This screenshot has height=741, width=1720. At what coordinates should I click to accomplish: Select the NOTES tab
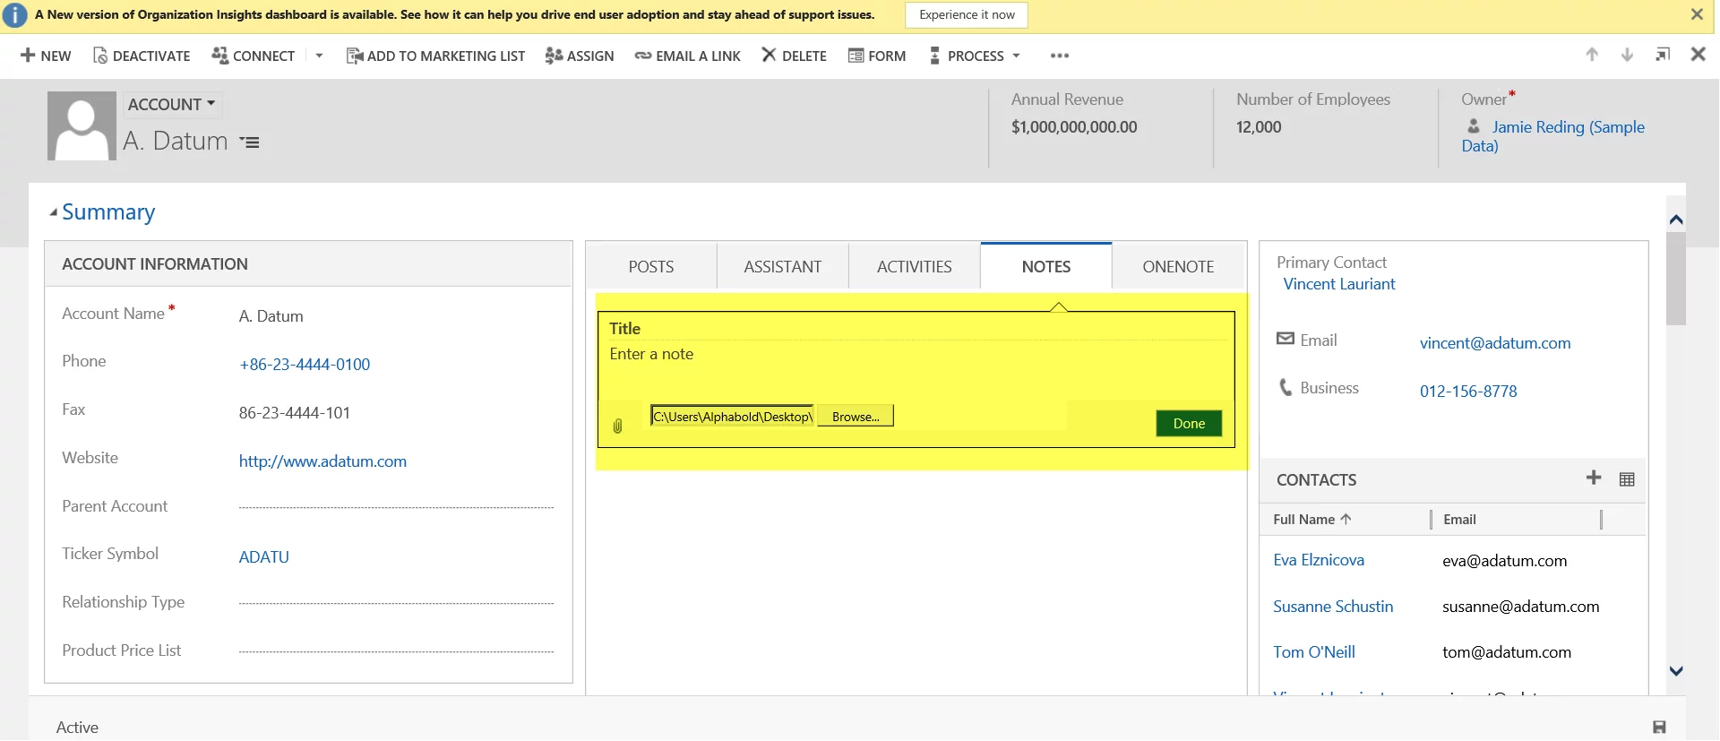[x=1046, y=266]
